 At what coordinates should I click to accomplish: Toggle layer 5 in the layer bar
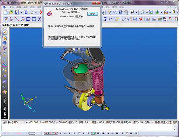pos(70,133)
